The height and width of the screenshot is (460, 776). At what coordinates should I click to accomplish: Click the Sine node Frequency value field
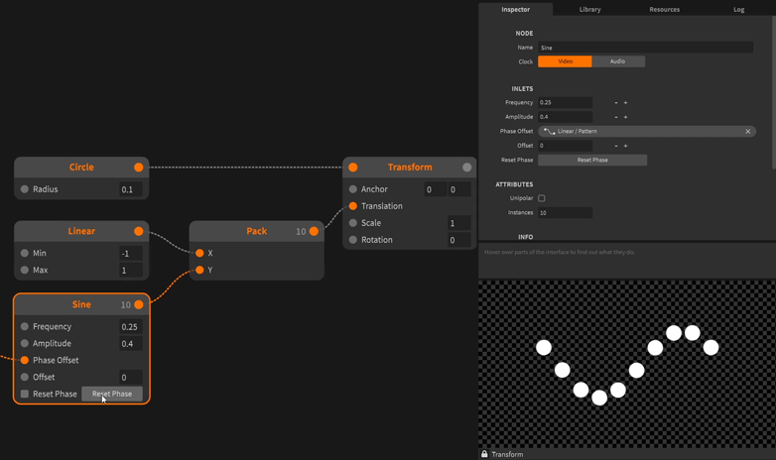(x=131, y=327)
